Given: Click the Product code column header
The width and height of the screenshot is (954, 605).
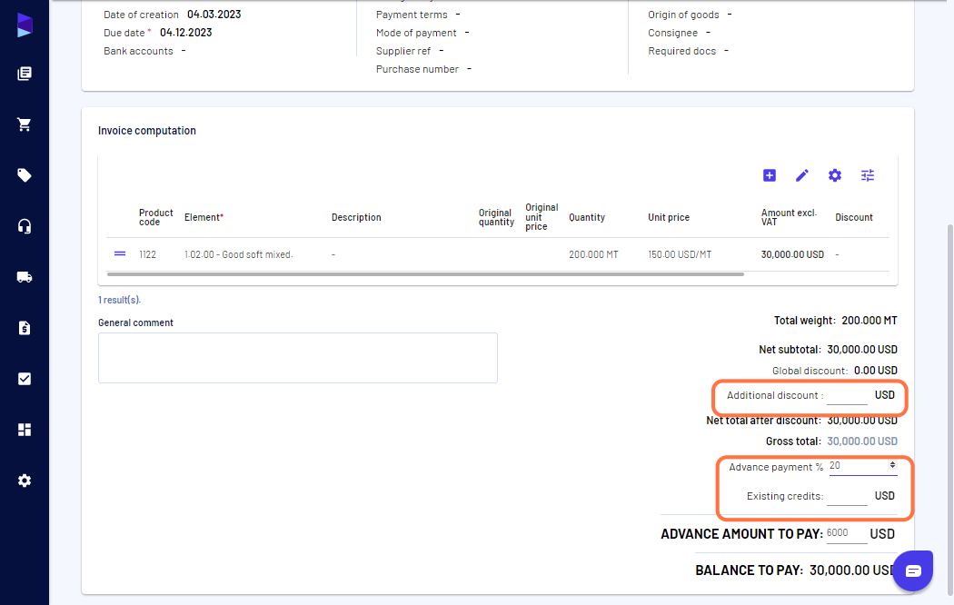Looking at the screenshot, I should (x=155, y=218).
